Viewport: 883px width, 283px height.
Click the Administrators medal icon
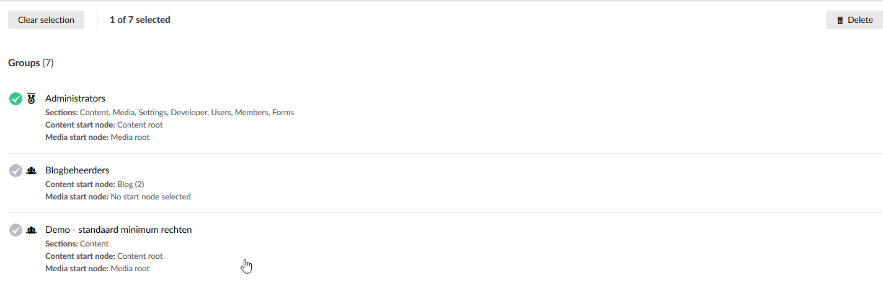click(x=32, y=98)
